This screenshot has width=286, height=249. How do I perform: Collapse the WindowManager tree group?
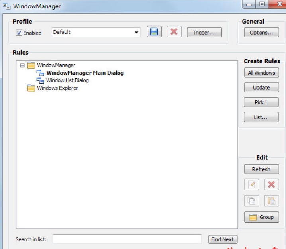(x=22, y=65)
